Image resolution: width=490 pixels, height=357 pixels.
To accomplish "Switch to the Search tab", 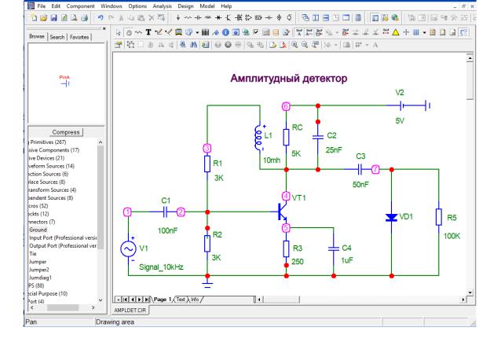I will [57, 37].
